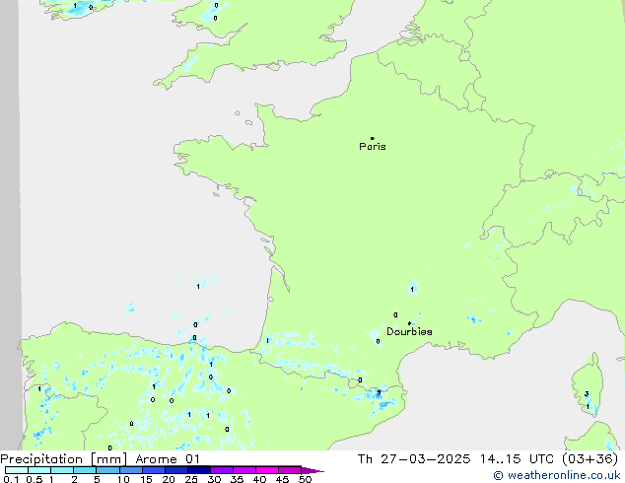Click the '(03+36)' forecast run text
The image size is (625, 483).
pos(590,459)
